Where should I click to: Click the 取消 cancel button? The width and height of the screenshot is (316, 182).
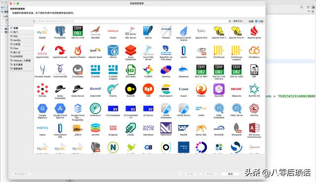[230, 174]
